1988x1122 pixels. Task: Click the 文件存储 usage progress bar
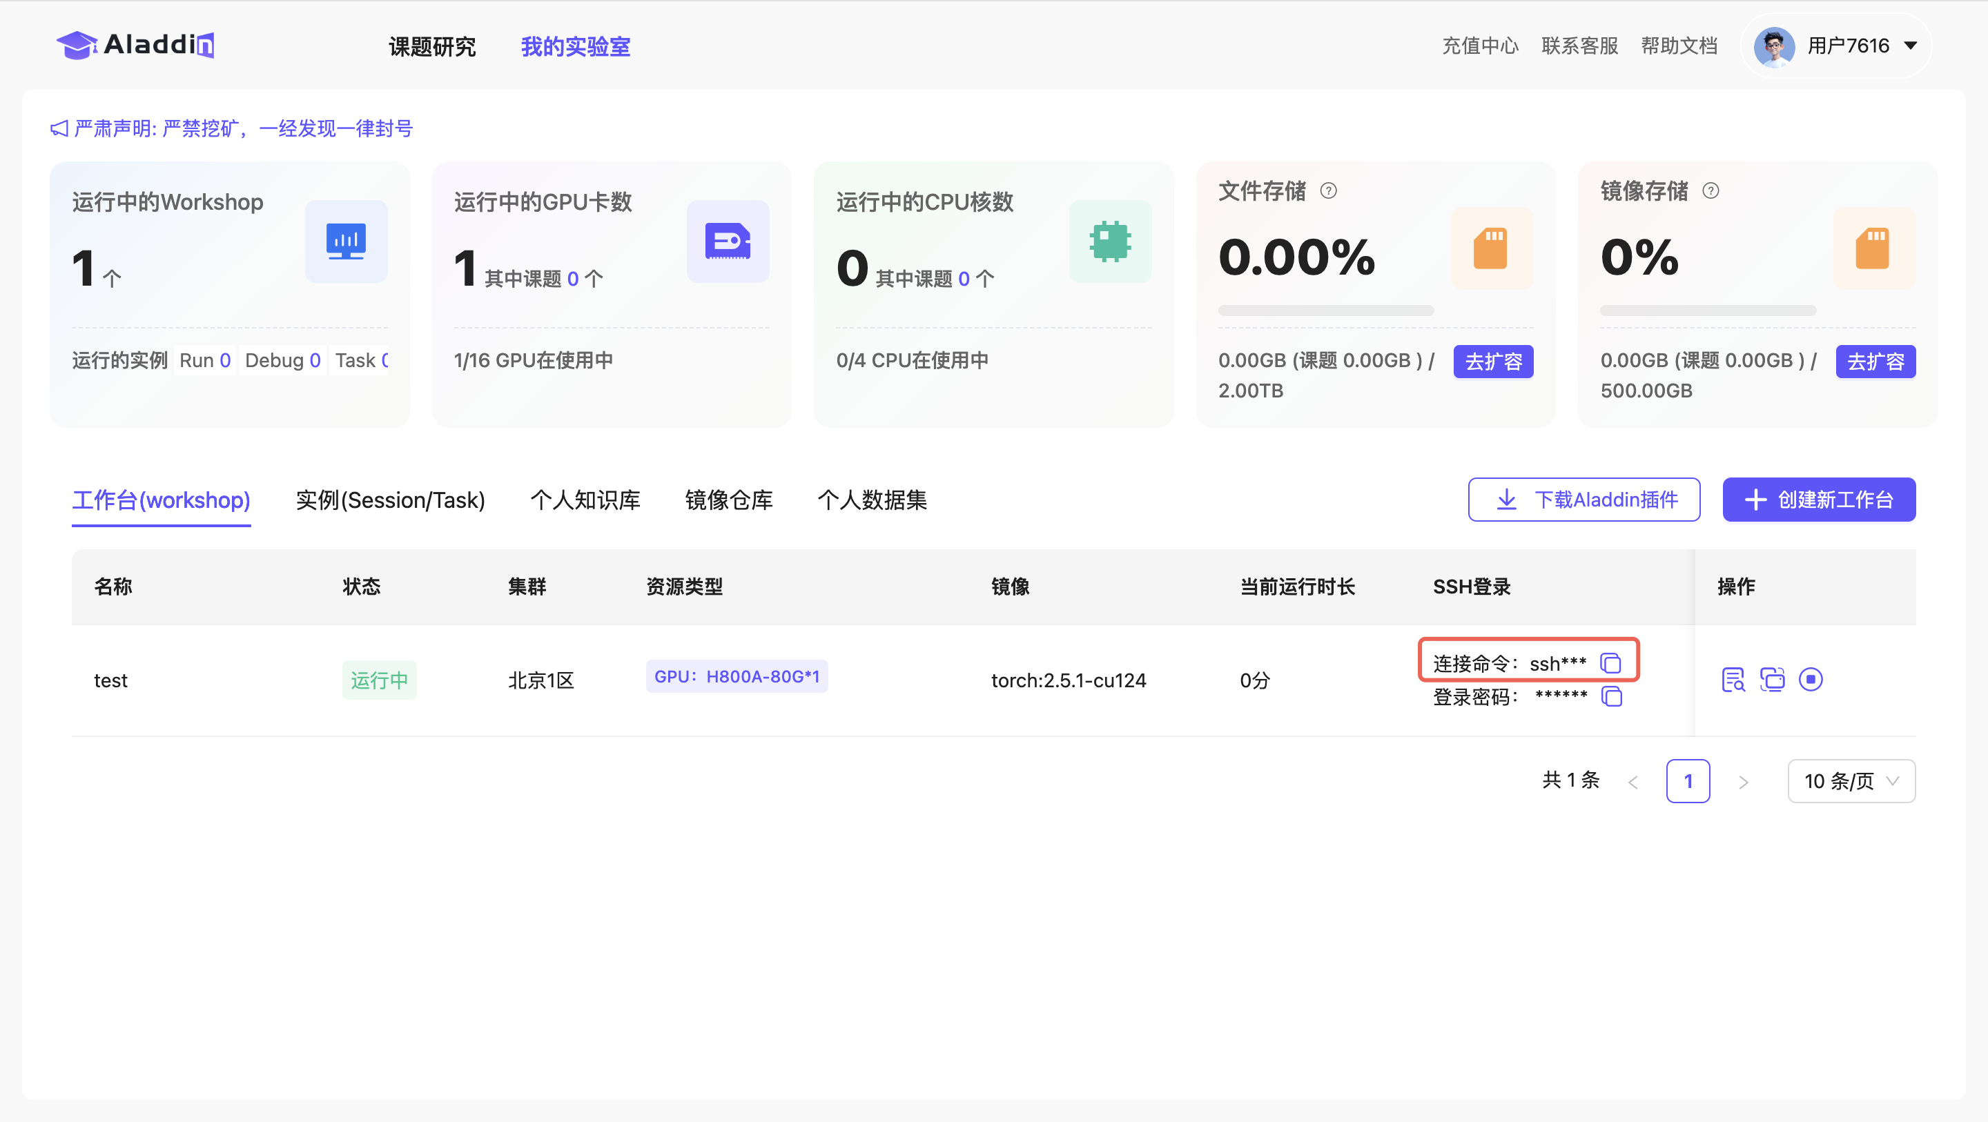point(1325,311)
